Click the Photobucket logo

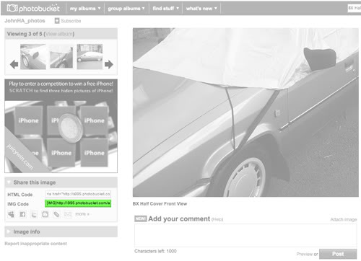pyautogui.click(x=33, y=9)
